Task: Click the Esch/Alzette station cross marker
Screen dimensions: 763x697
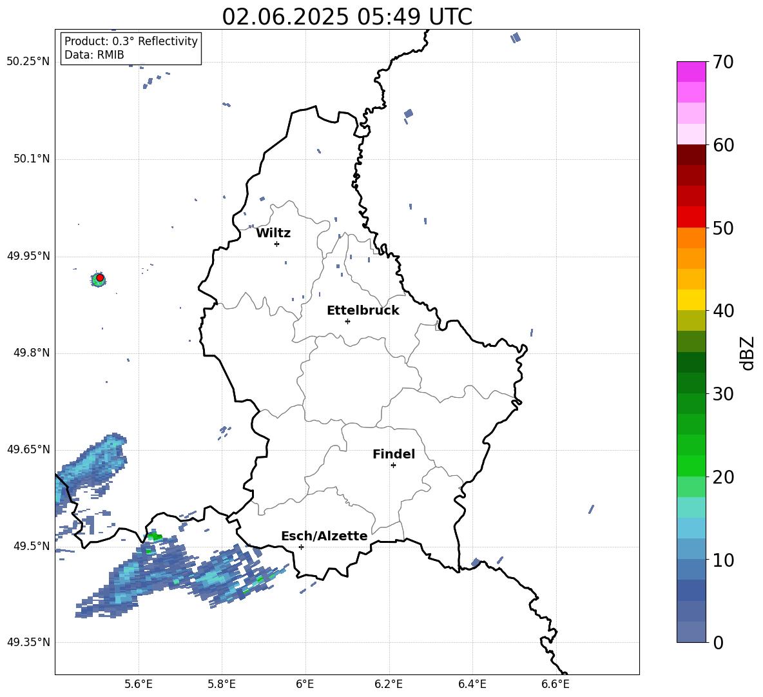Action: (301, 547)
